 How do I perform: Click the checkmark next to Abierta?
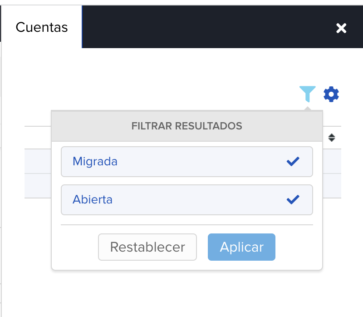[x=293, y=199]
